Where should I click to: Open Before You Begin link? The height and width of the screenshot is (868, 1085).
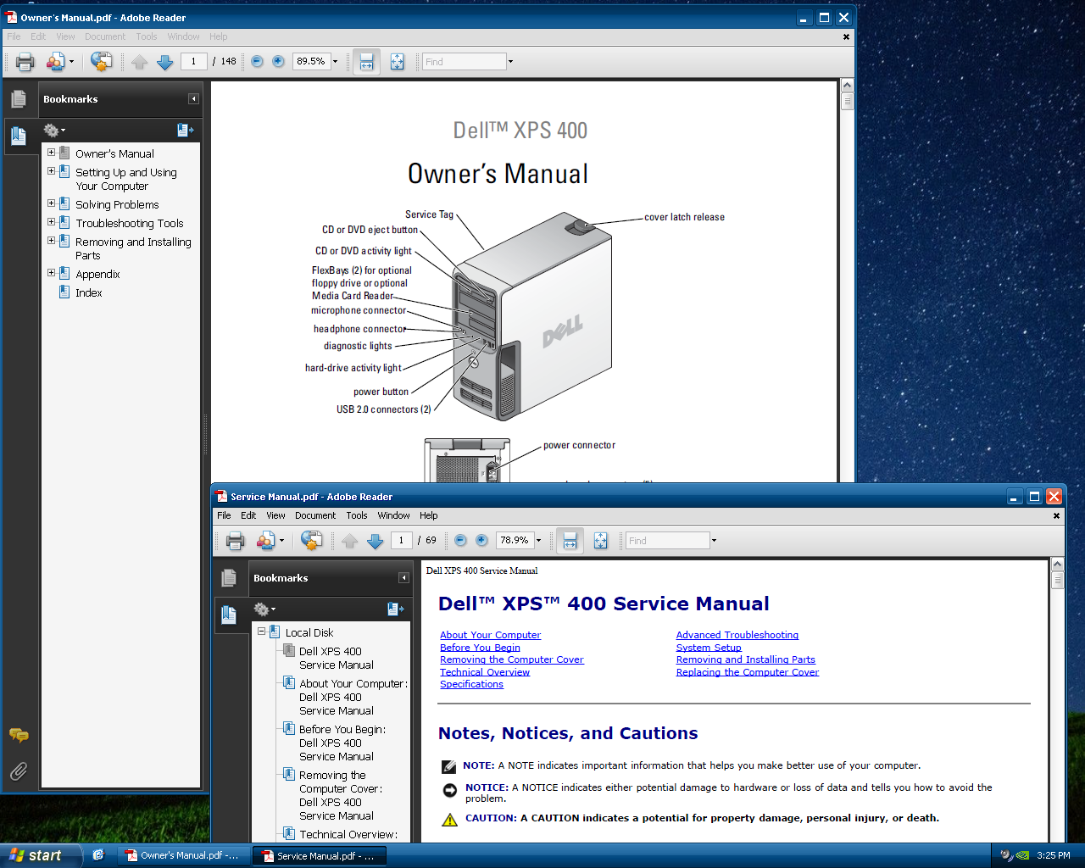(480, 648)
